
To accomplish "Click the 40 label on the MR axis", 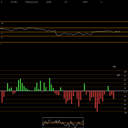I will [125, 84].
